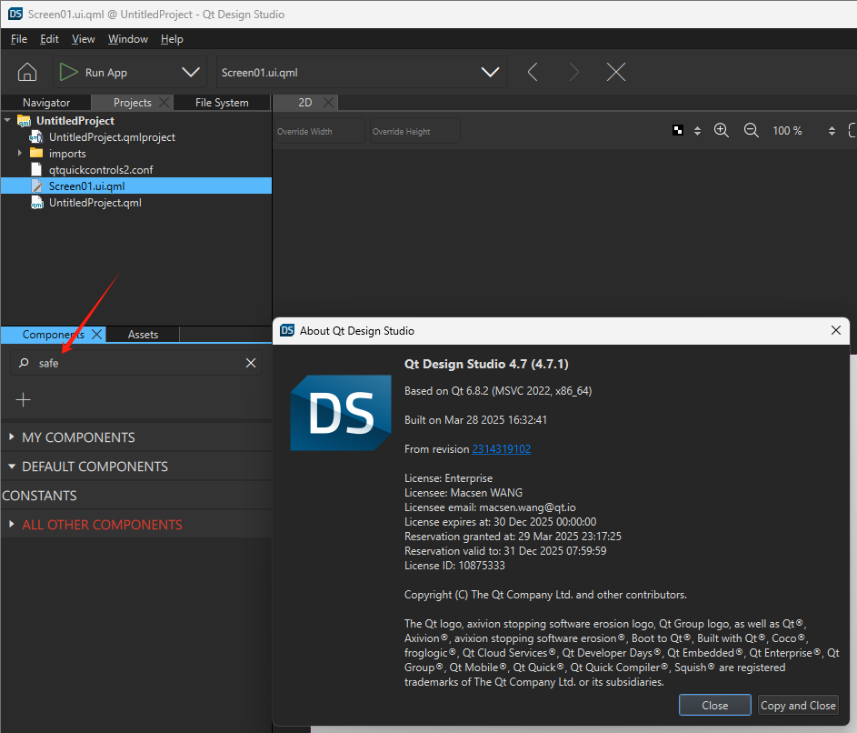The image size is (857, 733).
Task: Switch to the Projects tab
Action: (x=133, y=103)
